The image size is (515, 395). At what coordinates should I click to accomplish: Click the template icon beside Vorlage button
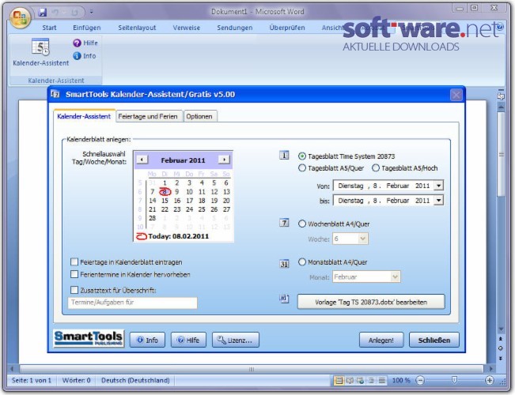click(284, 298)
